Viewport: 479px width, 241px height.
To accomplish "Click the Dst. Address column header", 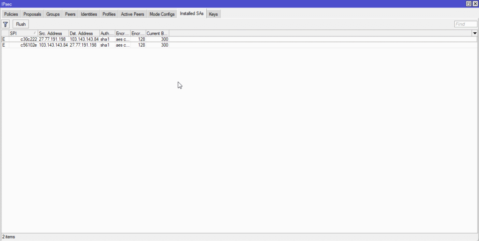I will 83,33.
